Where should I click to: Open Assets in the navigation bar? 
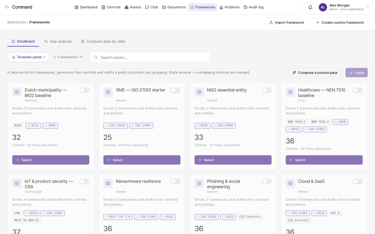133,7
